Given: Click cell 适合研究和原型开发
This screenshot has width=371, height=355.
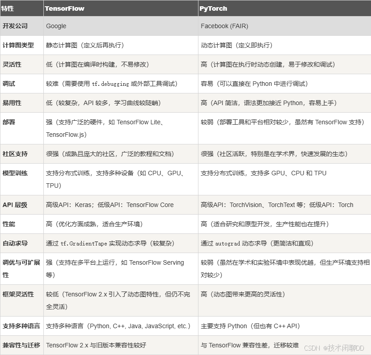Looking at the screenshot, I should tap(285, 224).
